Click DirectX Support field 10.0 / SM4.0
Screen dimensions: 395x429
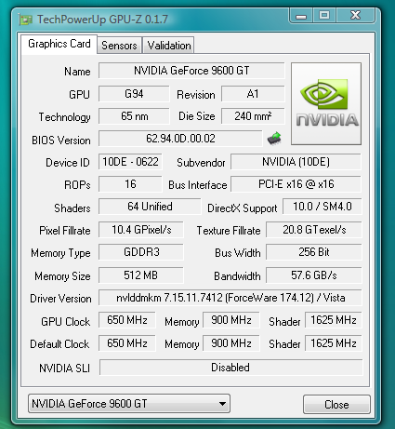click(323, 207)
